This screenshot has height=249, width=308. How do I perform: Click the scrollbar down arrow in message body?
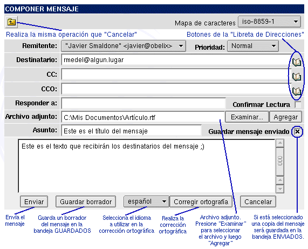pos(280,189)
